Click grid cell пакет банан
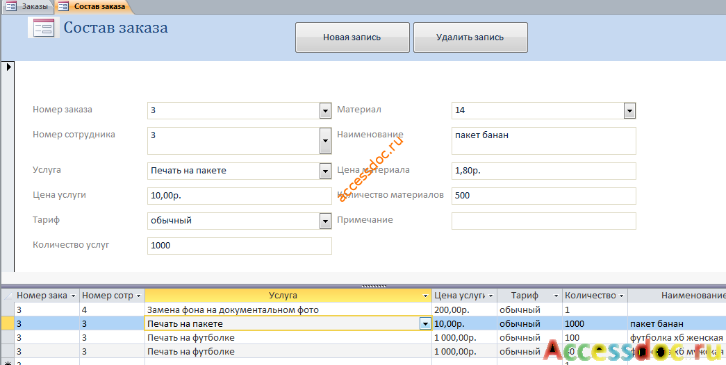The height and width of the screenshot is (365, 726). pyautogui.click(x=677, y=324)
